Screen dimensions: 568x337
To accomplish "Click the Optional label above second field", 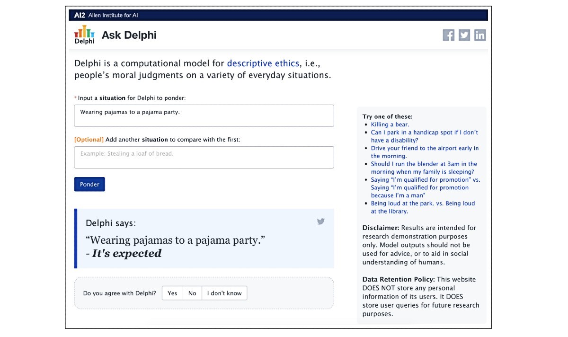I will pyautogui.click(x=89, y=140).
